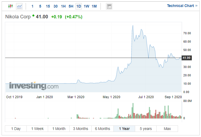Pick the 30 minute interval
Image resolution: width=201 pixels, height=137 pixels.
coord(55,6)
